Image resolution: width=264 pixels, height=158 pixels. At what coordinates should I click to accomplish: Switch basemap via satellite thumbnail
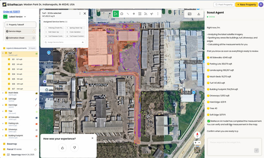197,150
